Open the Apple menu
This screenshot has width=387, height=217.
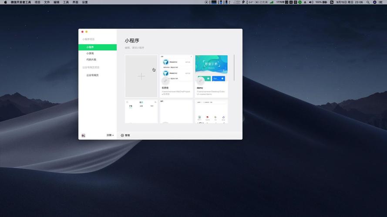coord(5,2)
